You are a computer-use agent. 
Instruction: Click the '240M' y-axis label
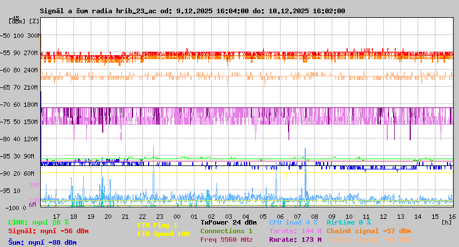pyautogui.click(x=32, y=70)
